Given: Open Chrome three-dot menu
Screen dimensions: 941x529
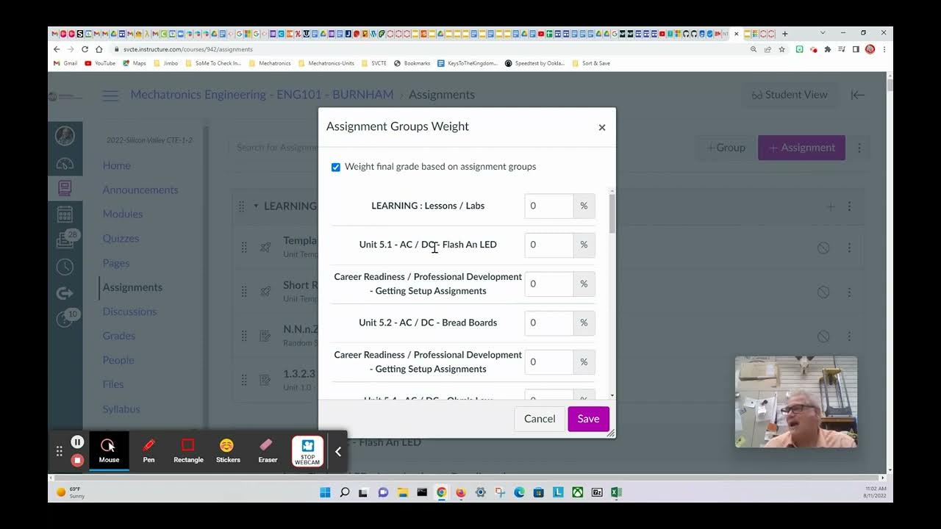Looking at the screenshot, I should [x=884, y=49].
